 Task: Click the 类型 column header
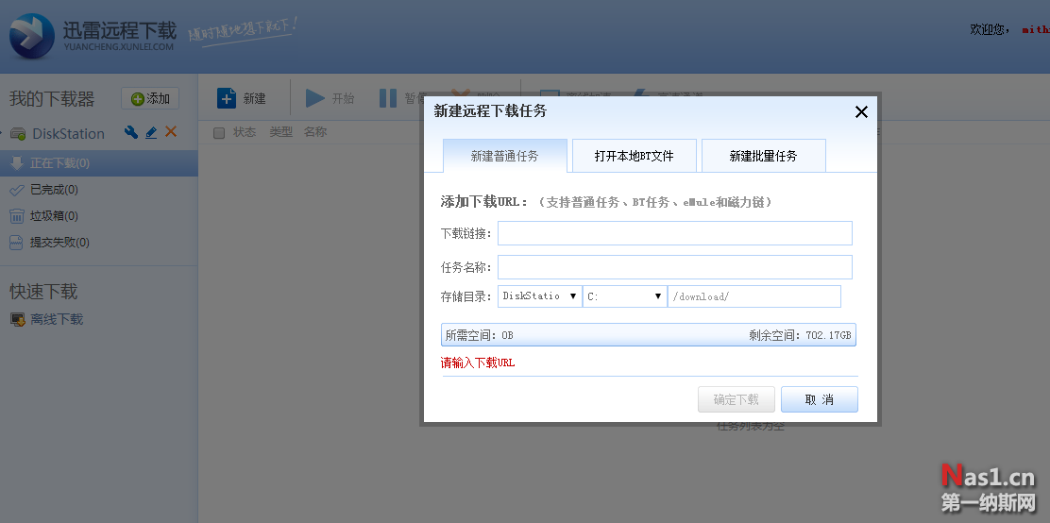point(280,132)
